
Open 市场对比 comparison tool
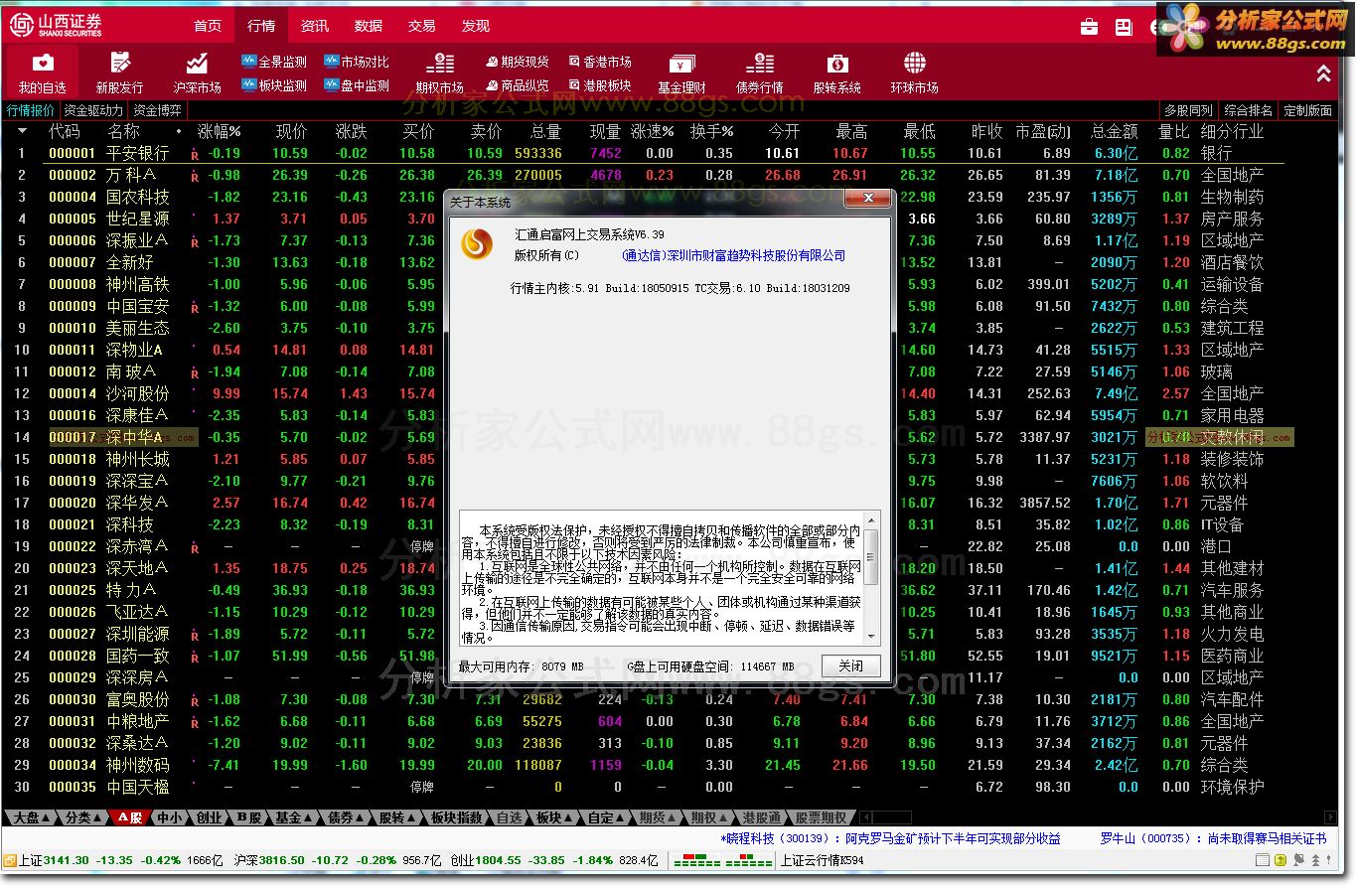(357, 62)
